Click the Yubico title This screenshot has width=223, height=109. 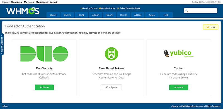pyautogui.click(x=179, y=69)
